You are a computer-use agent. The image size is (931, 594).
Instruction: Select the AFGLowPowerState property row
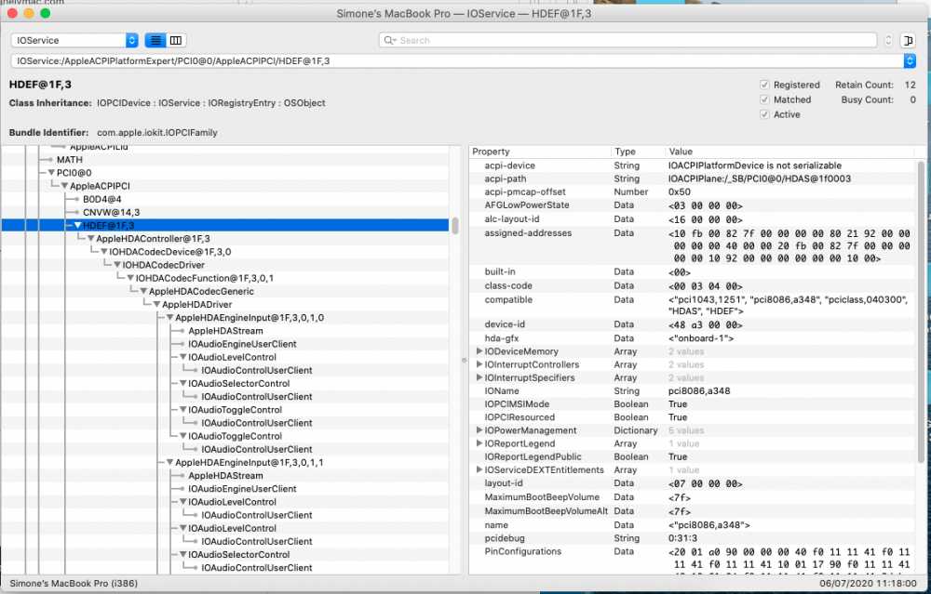tap(693, 205)
